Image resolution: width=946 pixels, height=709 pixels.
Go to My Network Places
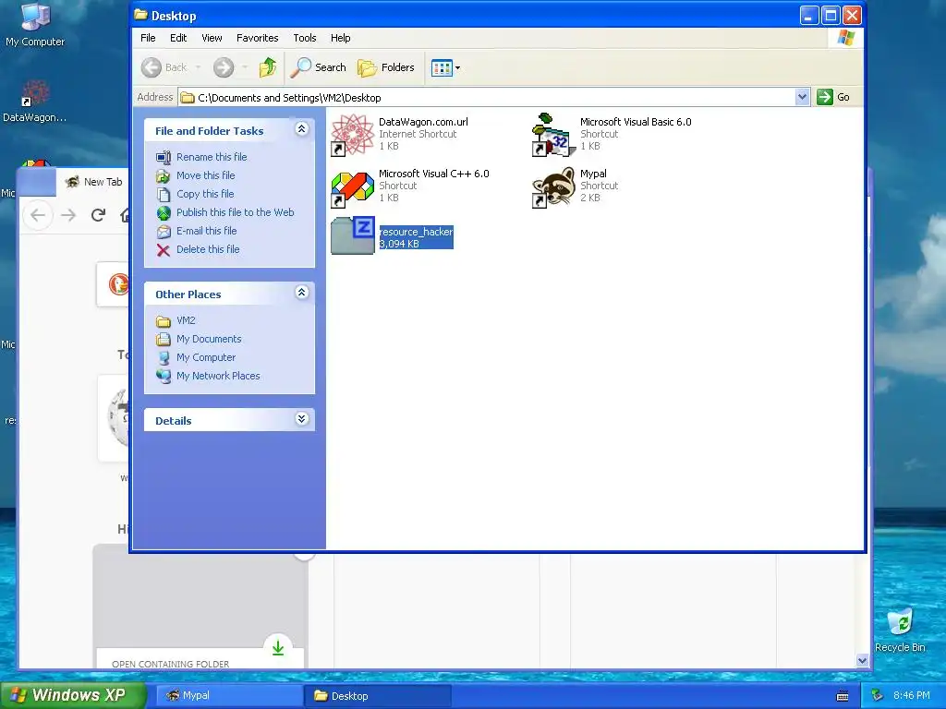pyautogui.click(x=218, y=377)
